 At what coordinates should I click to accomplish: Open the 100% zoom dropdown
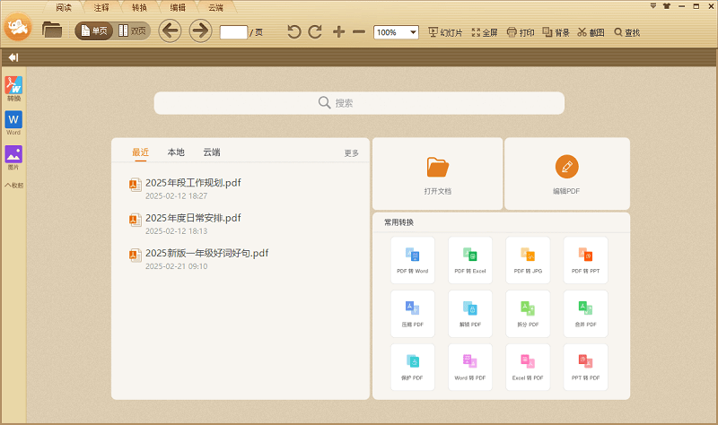pos(396,32)
